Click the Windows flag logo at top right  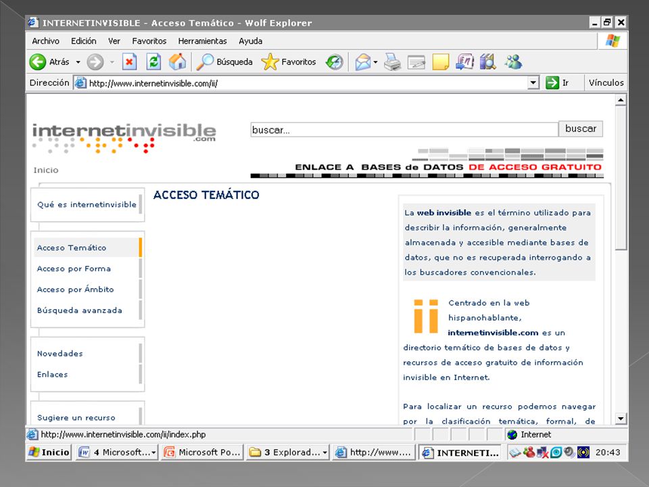click(x=612, y=41)
